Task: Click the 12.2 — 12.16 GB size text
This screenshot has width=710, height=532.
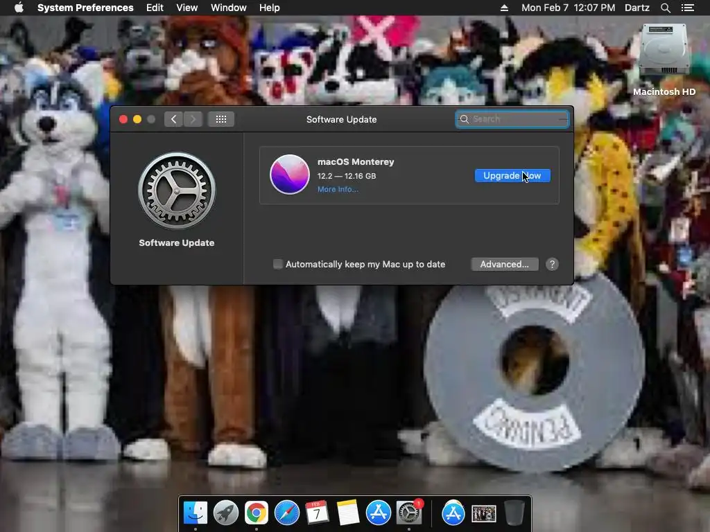Action: coord(347,176)
